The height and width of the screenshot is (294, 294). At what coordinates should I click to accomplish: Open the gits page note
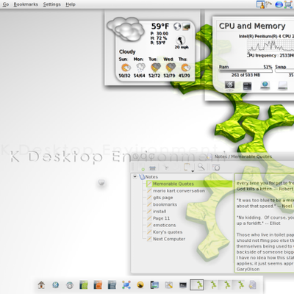163,198
